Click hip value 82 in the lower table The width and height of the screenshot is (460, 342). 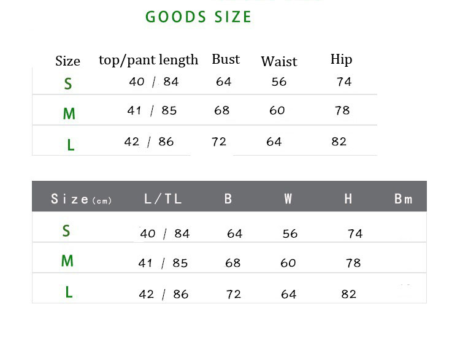pyautogui.click(x=349, y=294)
